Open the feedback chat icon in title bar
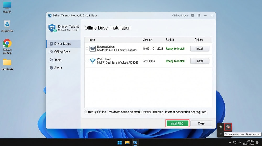 pos(193,15)
